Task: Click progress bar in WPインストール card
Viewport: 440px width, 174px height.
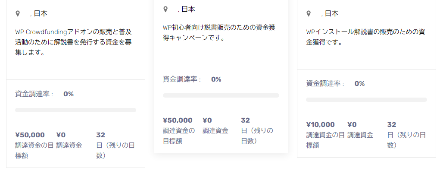Action: pos(366,100)
